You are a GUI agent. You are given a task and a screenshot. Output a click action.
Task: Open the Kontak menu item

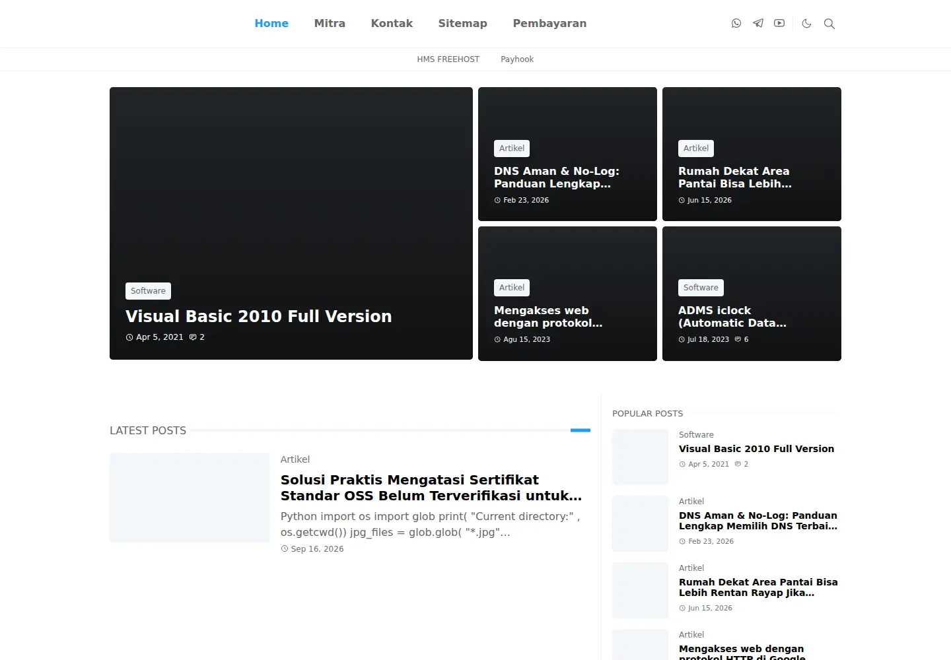pyautogui.click(x=392, y=23)
